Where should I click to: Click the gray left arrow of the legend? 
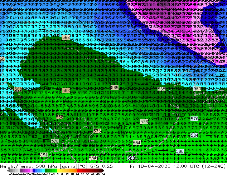point(8,171)
